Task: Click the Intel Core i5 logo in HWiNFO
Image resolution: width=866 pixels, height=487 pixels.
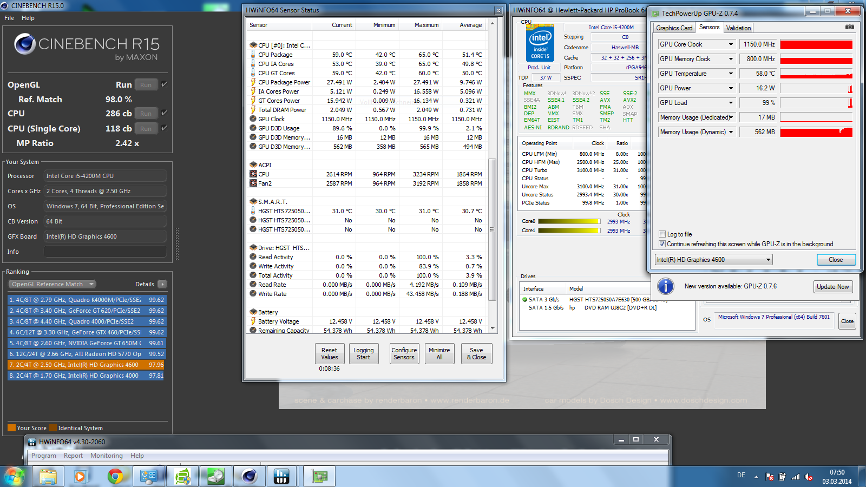Action: click(540, 43)
